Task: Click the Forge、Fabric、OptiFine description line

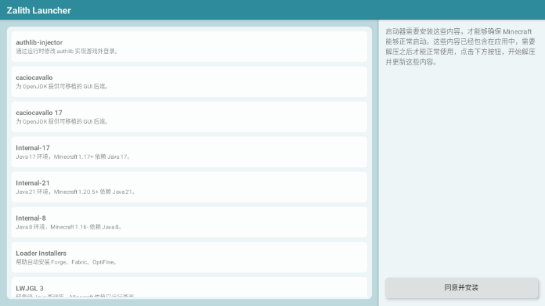Action: click(x=67, y=262)
